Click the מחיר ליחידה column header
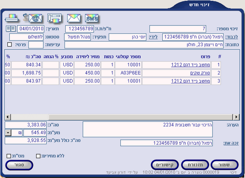245x178 pixels. click(x=88, y=57)
